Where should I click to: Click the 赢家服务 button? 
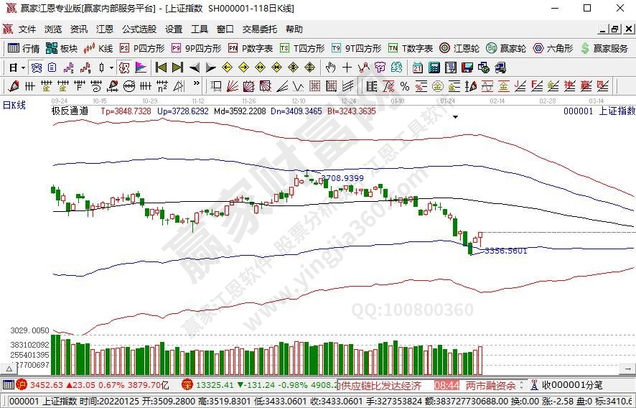[x=604, y=48]
